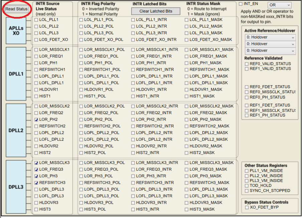This screenshot has width=303, height=218.
Task: Check the HIST3_INTR latched bit
Action: (133, 209)
